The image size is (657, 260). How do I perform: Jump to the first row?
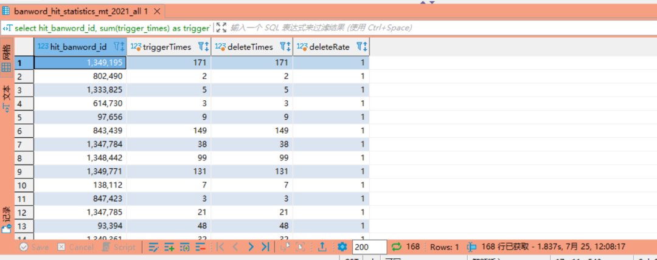click(221, 247)
